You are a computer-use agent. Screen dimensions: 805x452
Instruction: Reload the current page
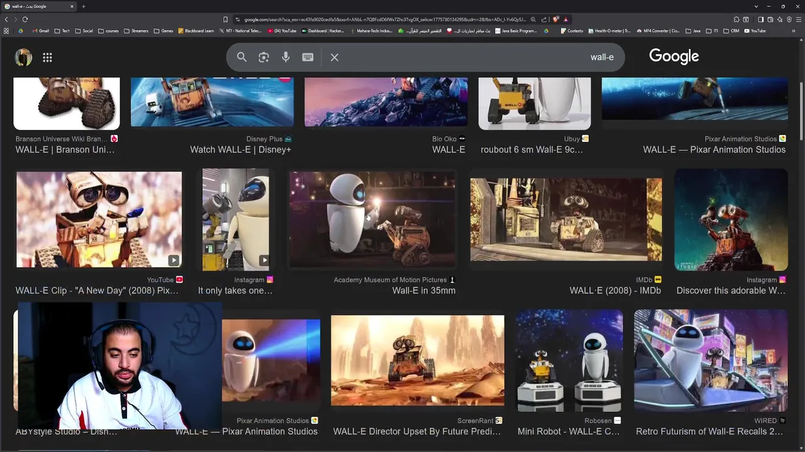click(25, 19)
